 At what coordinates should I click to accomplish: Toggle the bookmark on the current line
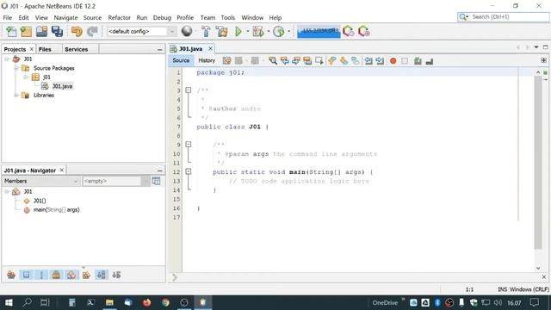pos(356,61)
